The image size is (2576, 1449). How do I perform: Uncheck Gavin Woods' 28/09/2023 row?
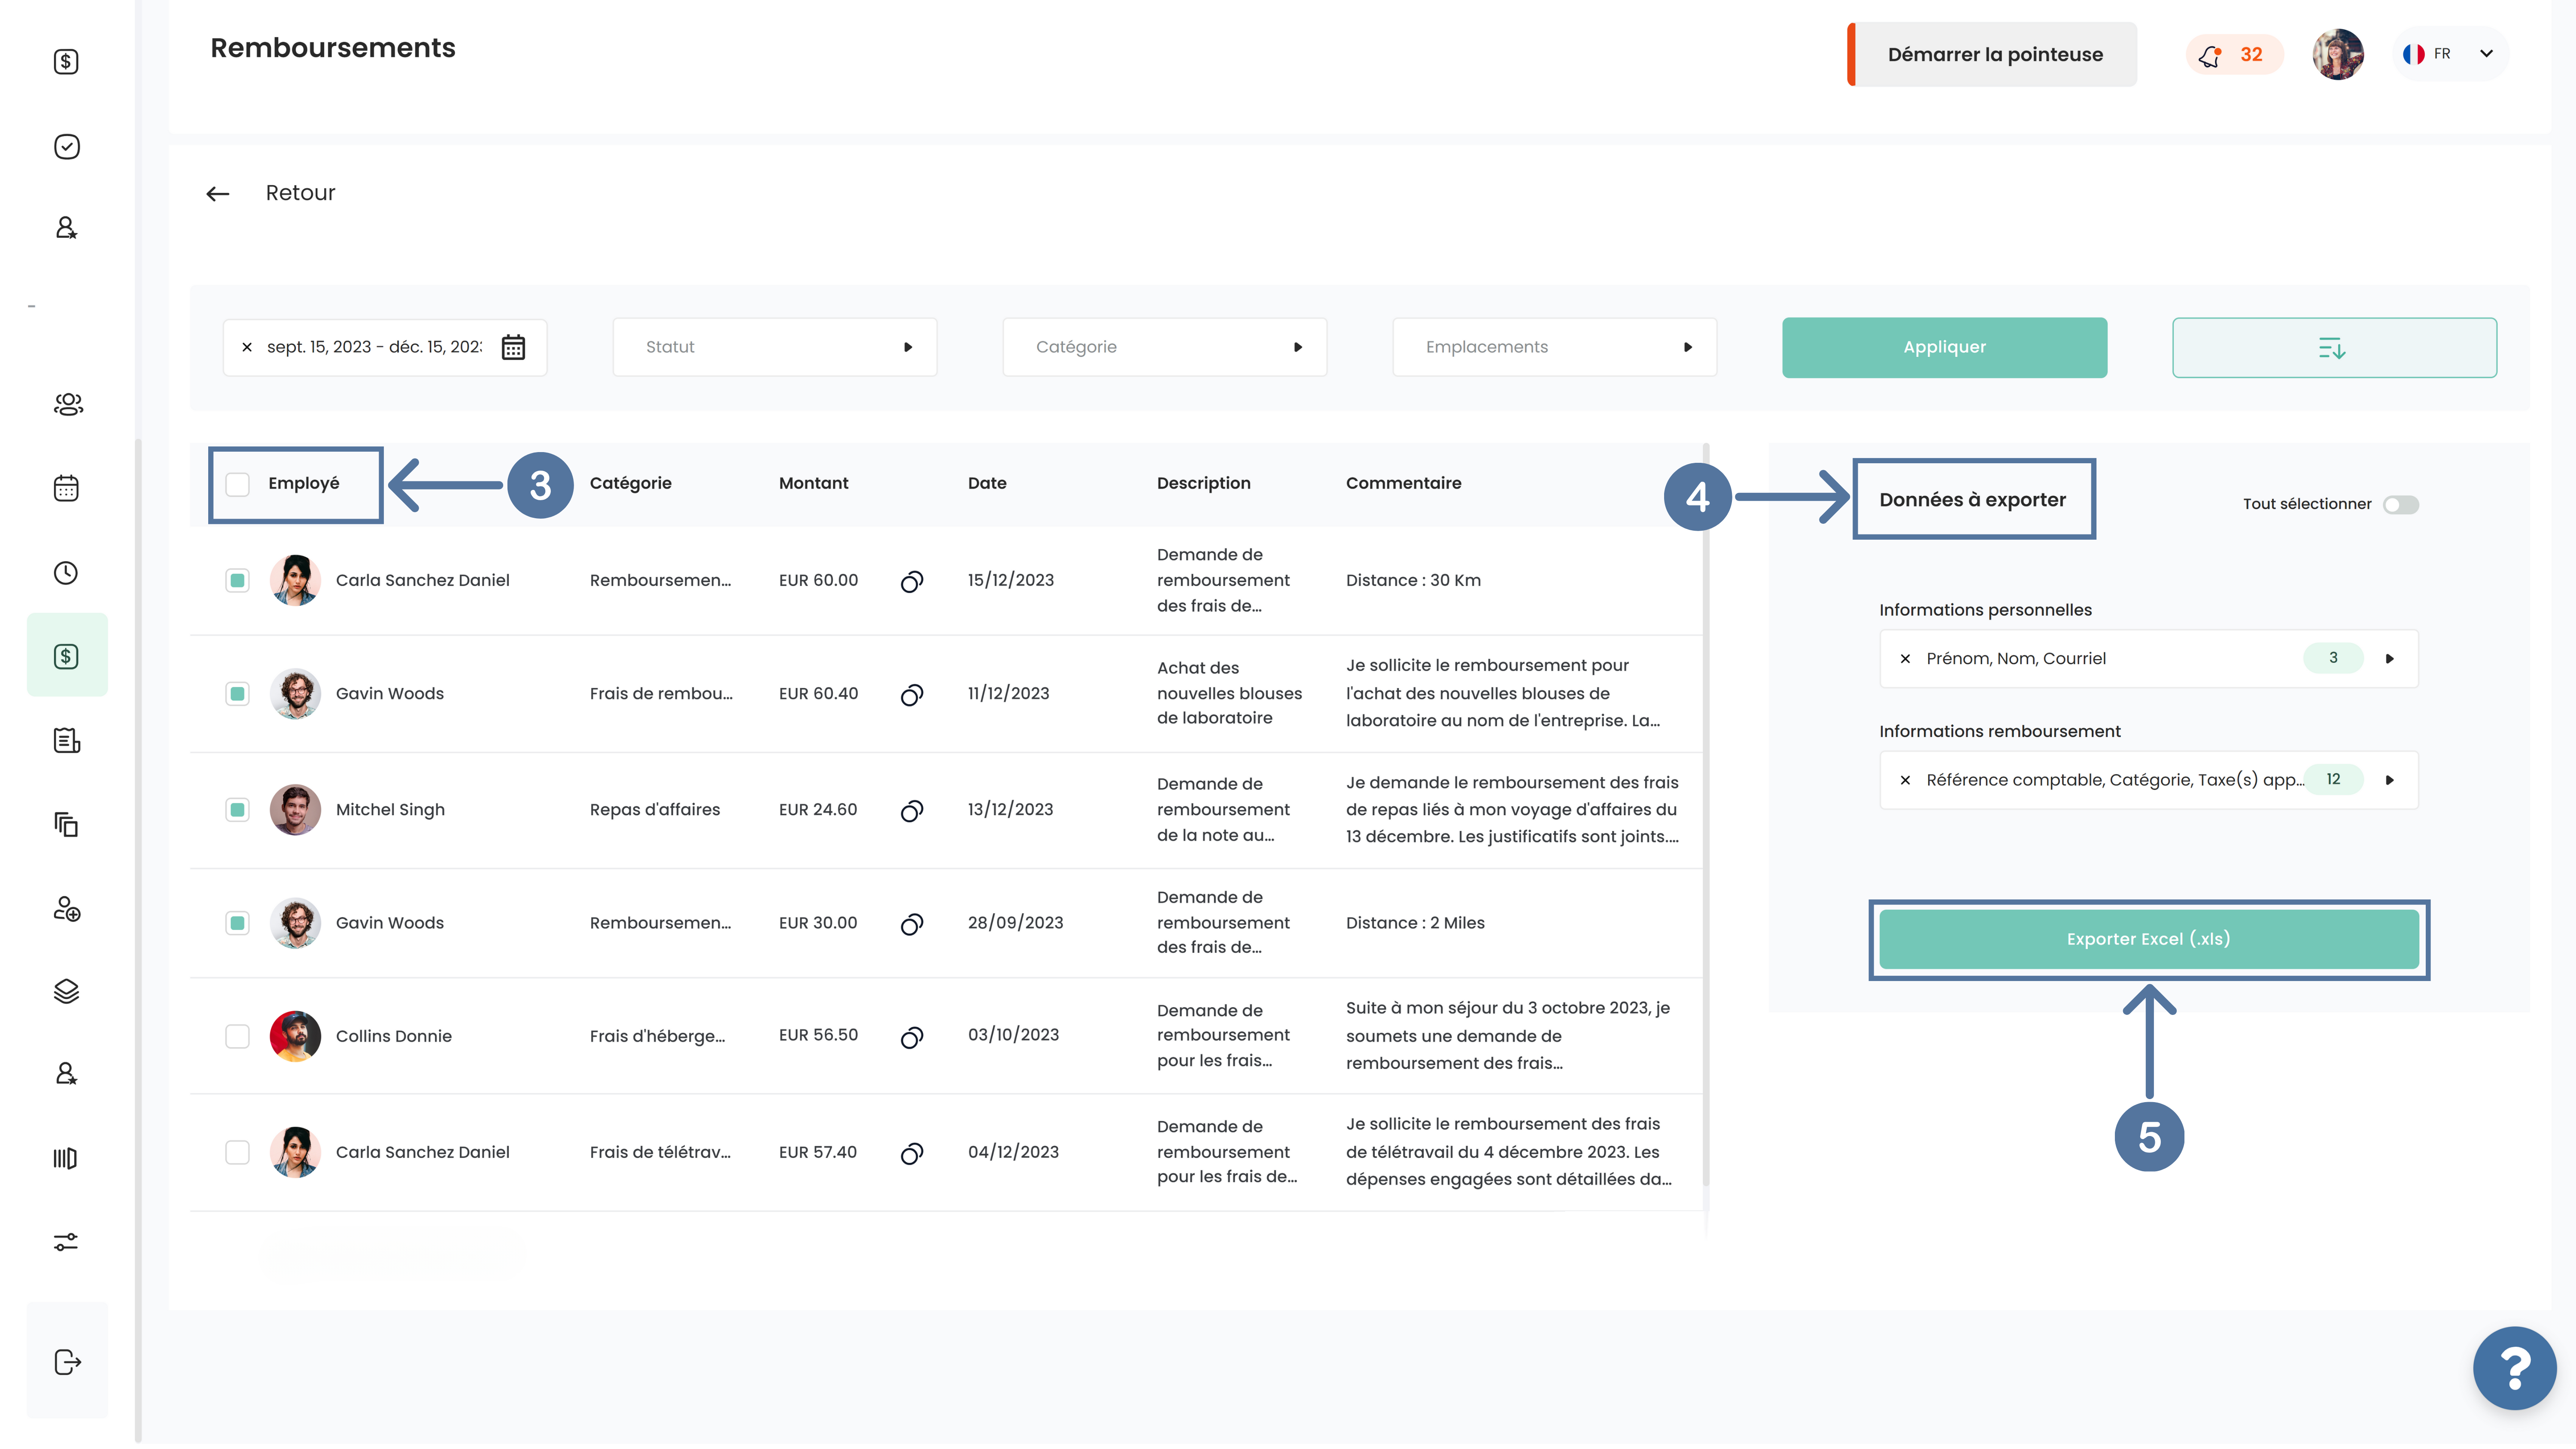point(237,923)
